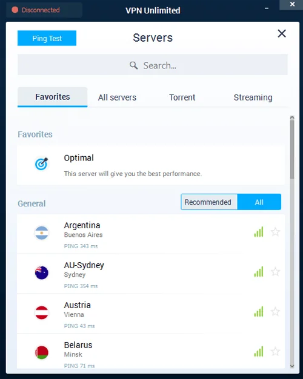Favorite the Belarus server with star
Screen dimensions: 303x379
click(x=275, y=351)
